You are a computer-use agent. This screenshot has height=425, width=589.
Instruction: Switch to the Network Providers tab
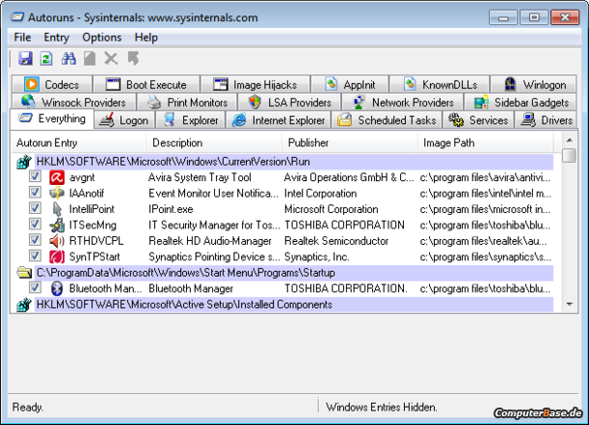[402, 102]
